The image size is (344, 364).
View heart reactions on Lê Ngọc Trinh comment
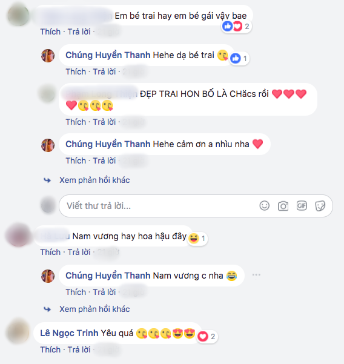pyautogui.click(x=207, y=336)
